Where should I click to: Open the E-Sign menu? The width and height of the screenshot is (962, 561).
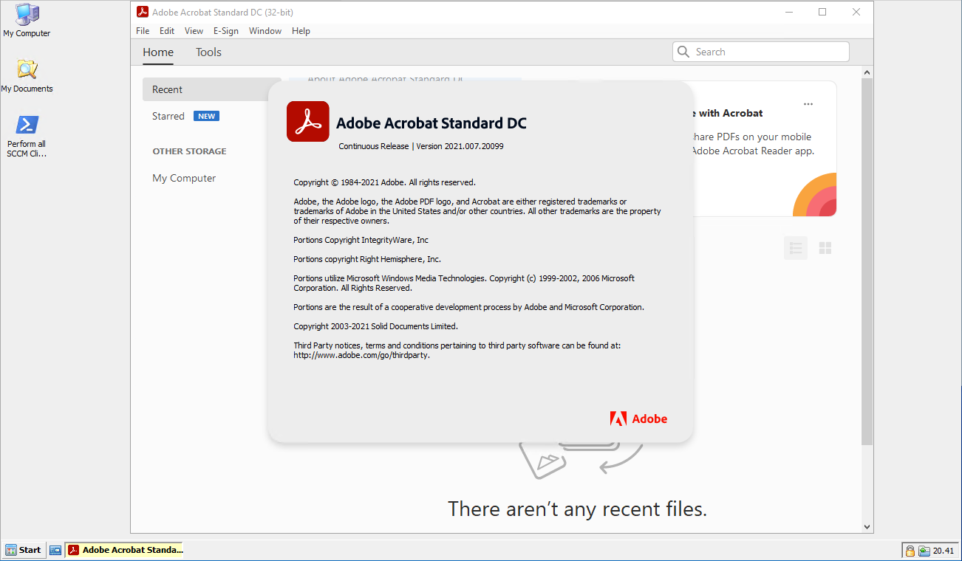point(225,31)
